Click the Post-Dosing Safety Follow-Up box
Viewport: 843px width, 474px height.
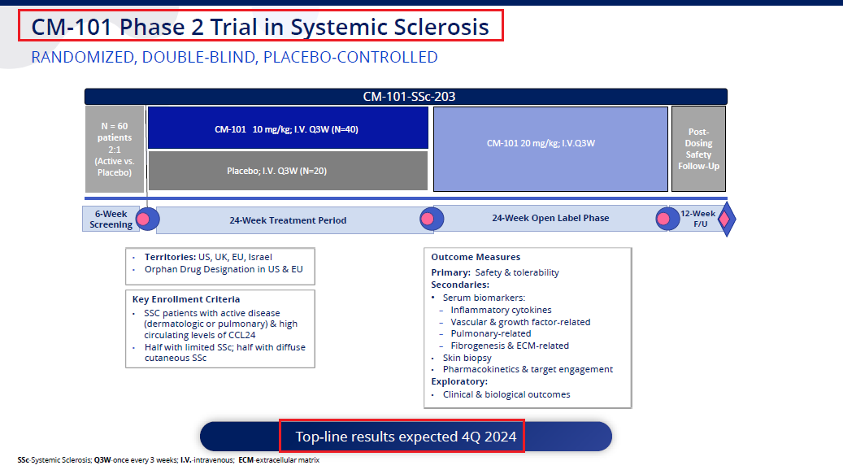point(698,149)
